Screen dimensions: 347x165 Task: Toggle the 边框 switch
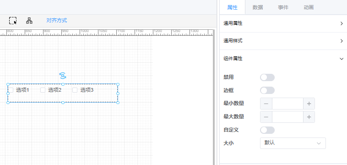[x=267, y=90]
